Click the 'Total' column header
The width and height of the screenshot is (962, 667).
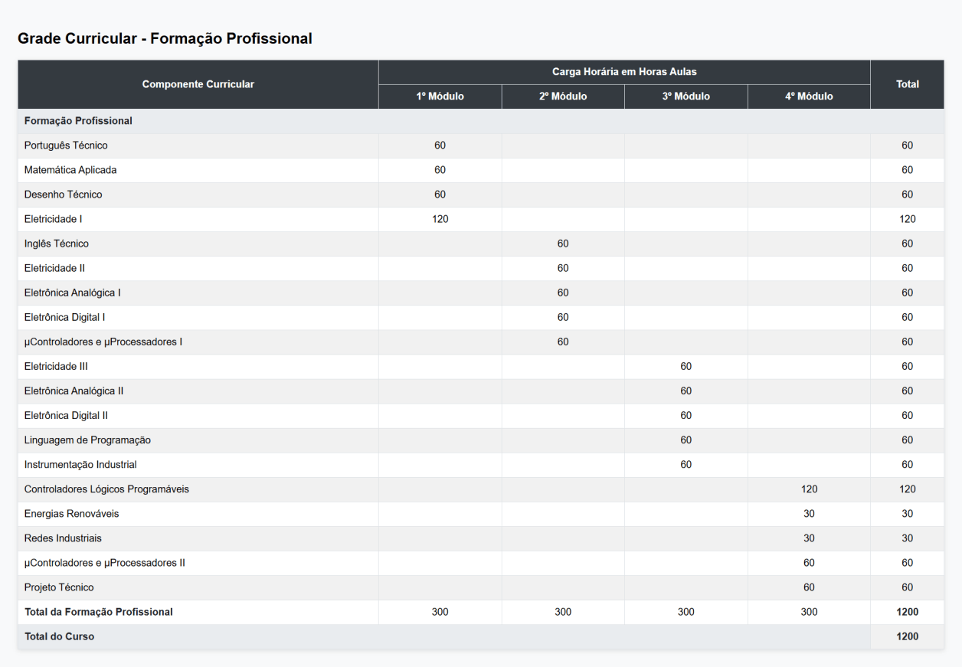click(x=908, y=84)
